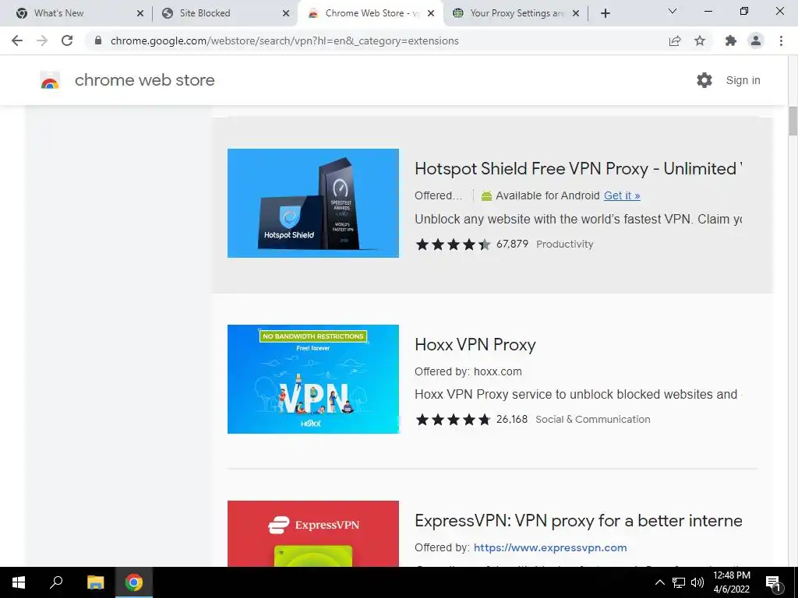Image resolution: width=798 pixels, height=598 pixels.
Task: Open network status tray icon
Action: [679, 582]
